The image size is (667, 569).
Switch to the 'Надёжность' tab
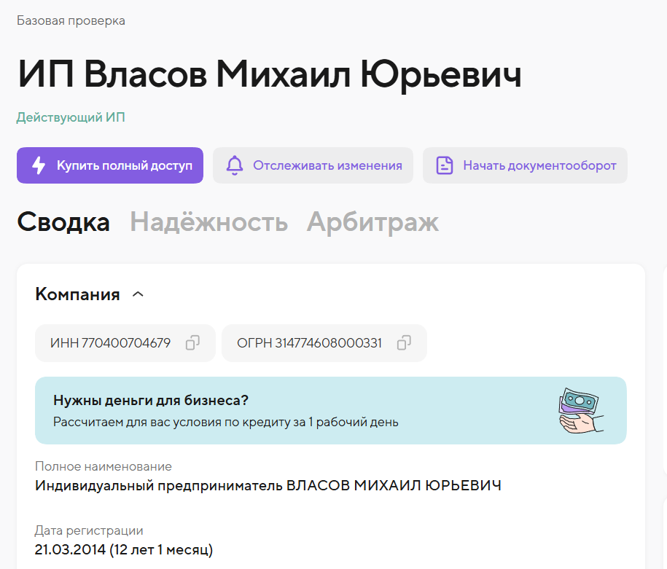209,224
